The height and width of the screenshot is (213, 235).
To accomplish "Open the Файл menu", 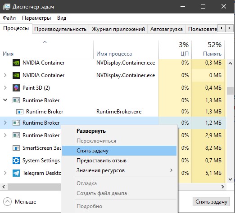I will pyautogui.click(x=9, y=18).
